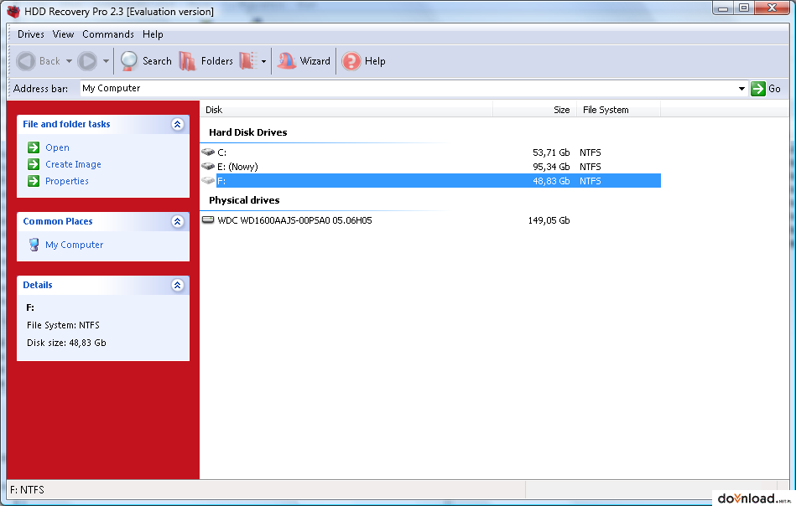The height and width of the screenshot is (506, 796).
Task: Click the Properties task link
Action: pyautogui.click(x=67, y=181)
